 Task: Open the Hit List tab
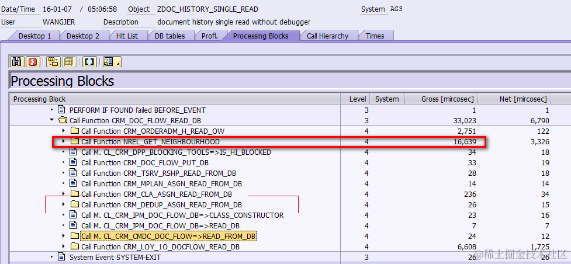point(127,36)
